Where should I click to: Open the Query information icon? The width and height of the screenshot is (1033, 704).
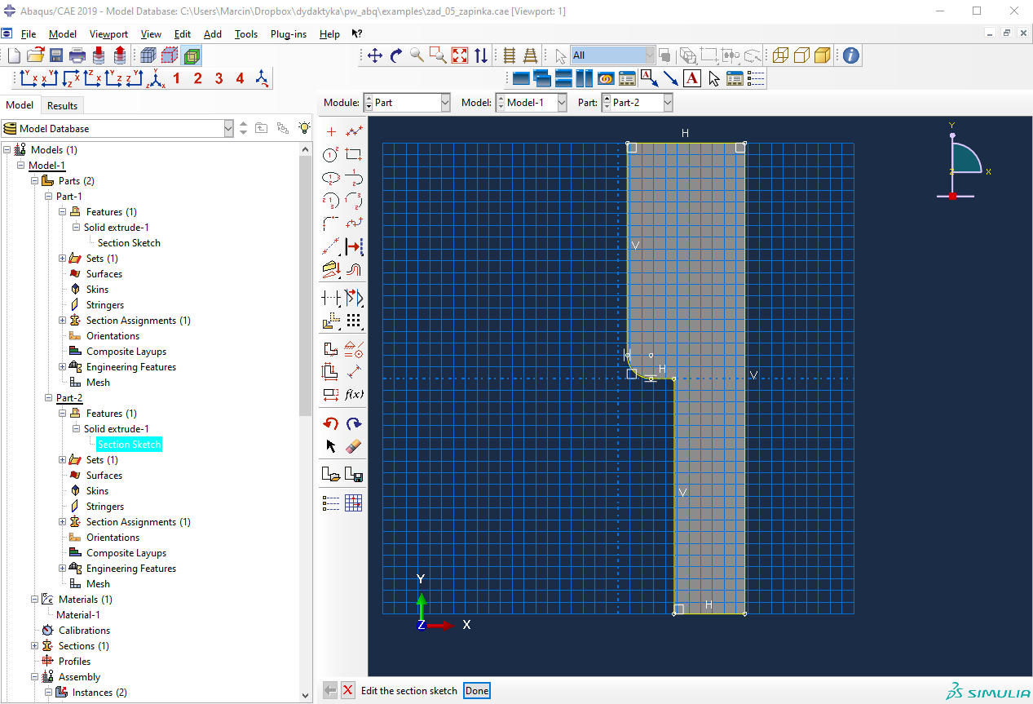[x=850, y=55]
